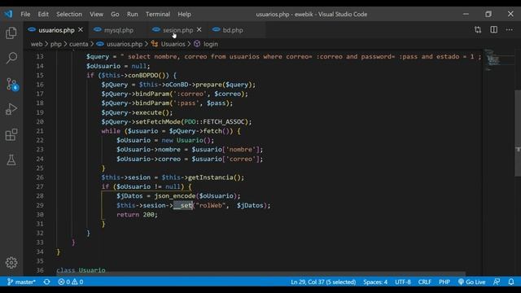Open More Actions ellipsis in editor toolbar
This screenshot has width=521, height=293.
pyautogui.click(x=509, y=30)
